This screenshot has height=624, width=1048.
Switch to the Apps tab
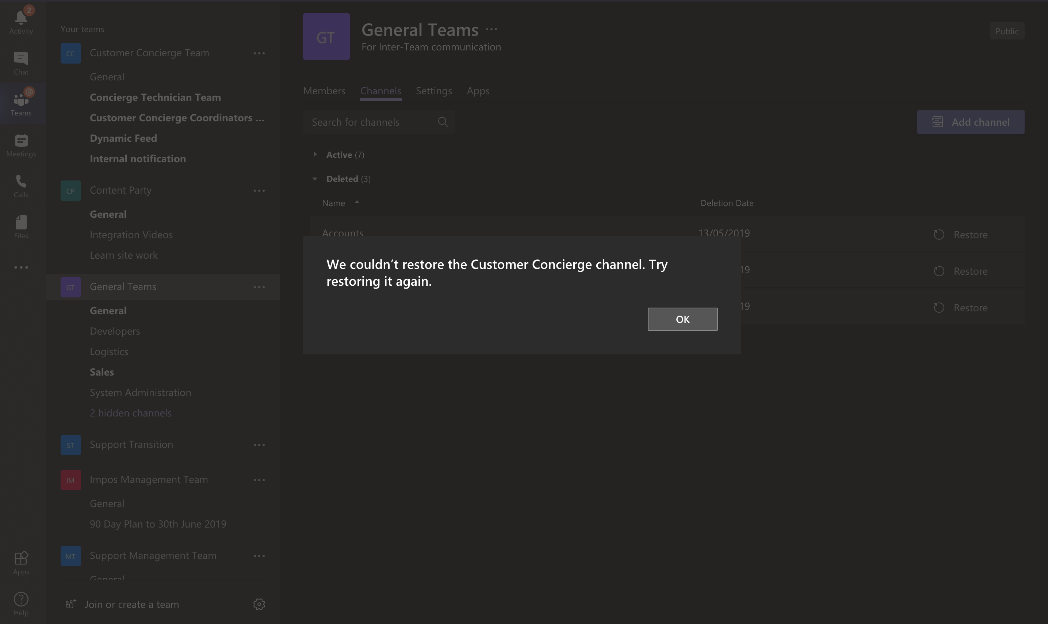pos(478,91)
